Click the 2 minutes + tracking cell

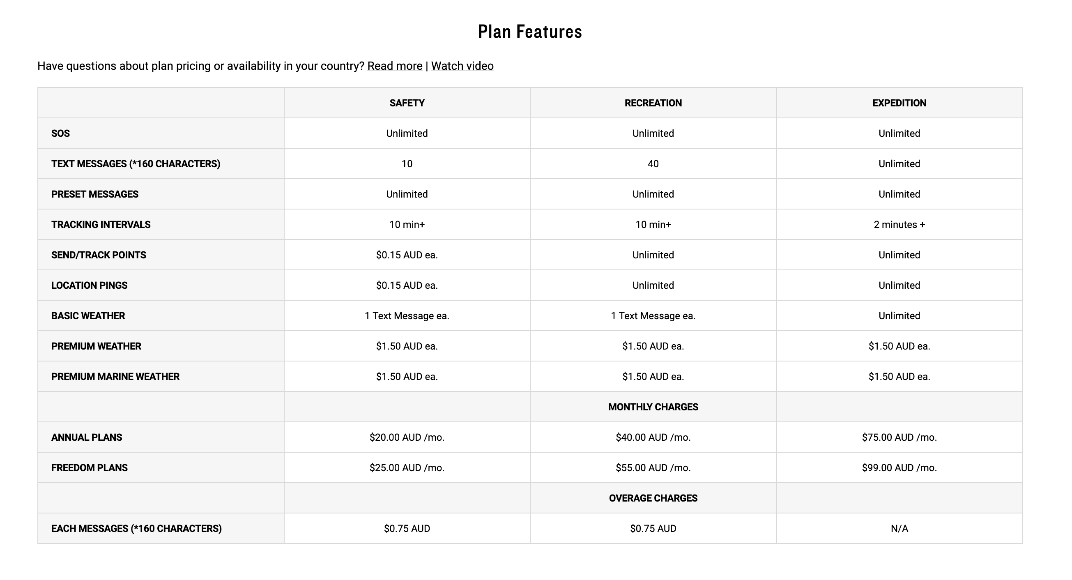(x=899, y=224)
